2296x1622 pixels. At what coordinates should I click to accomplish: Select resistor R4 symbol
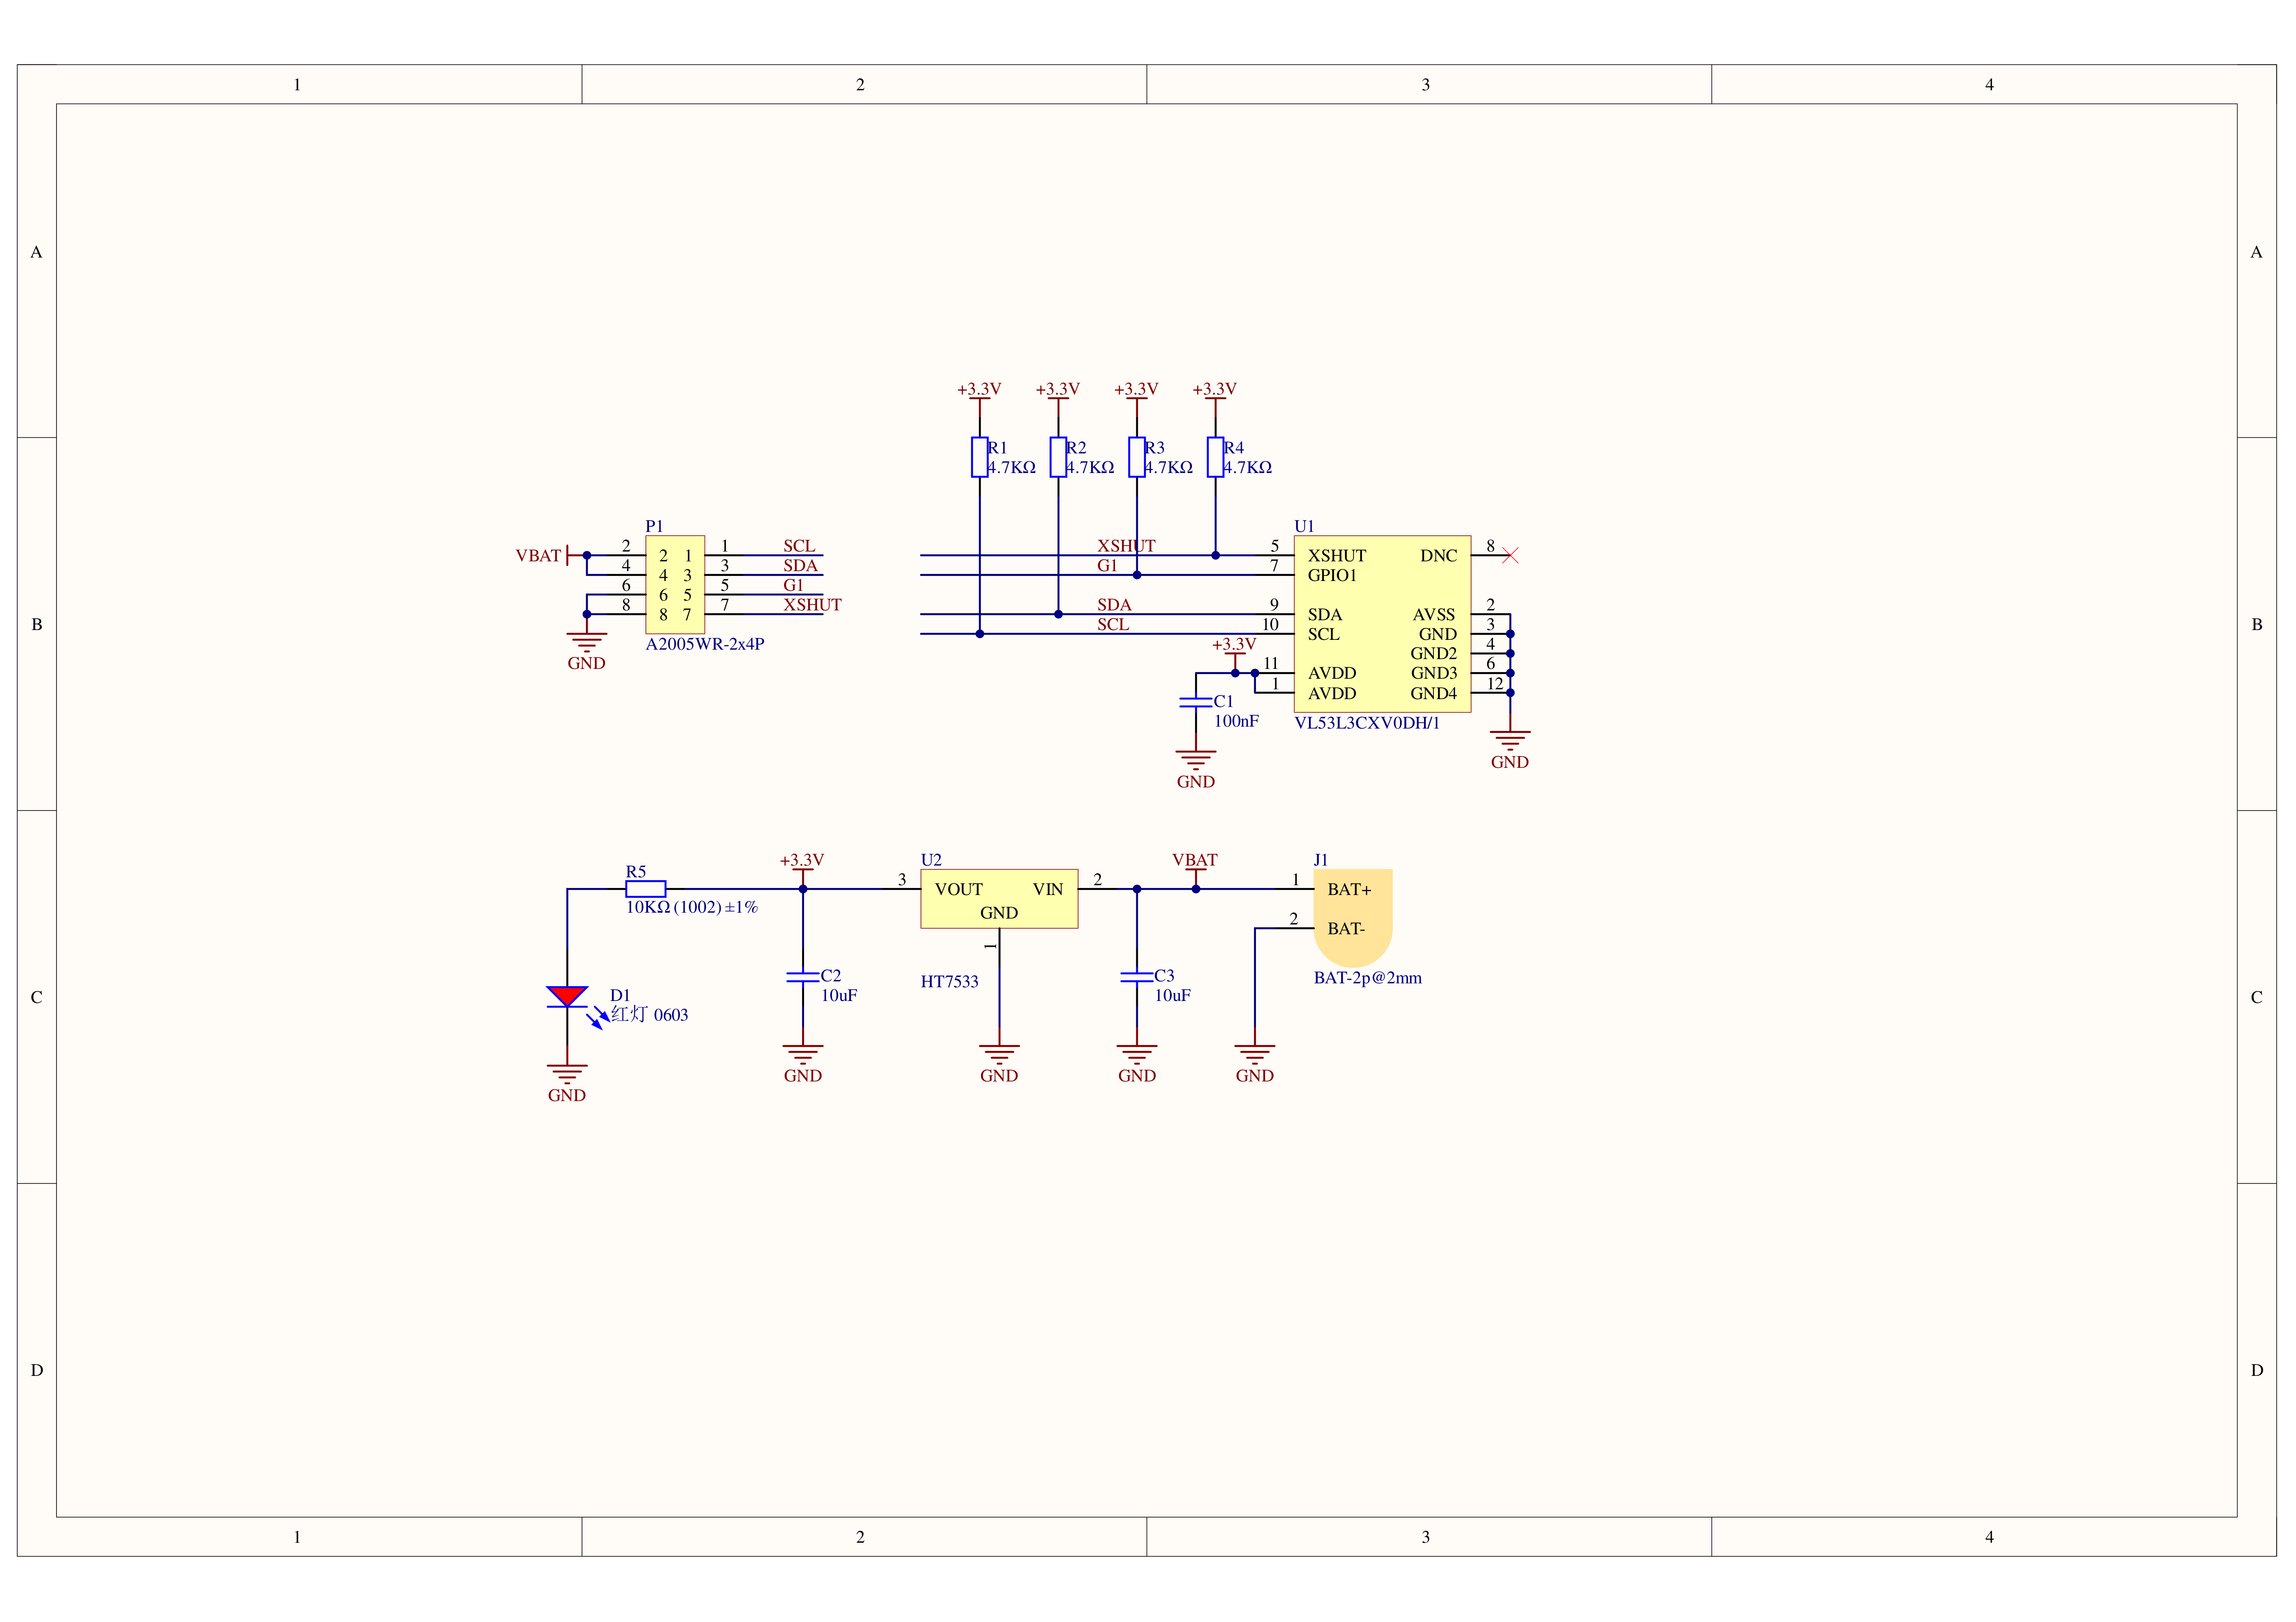click(x=1215, y=457)
